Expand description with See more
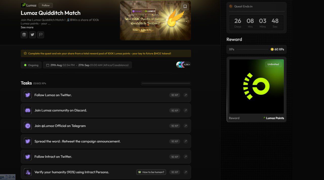Screen dimensions: 324x180 point(27,27)
